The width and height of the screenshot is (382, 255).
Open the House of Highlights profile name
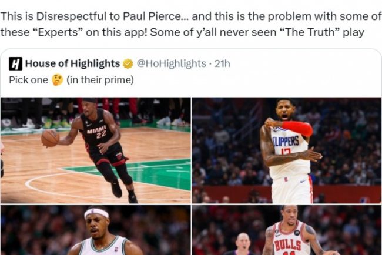pyautogui.click(x=72, y=63)
